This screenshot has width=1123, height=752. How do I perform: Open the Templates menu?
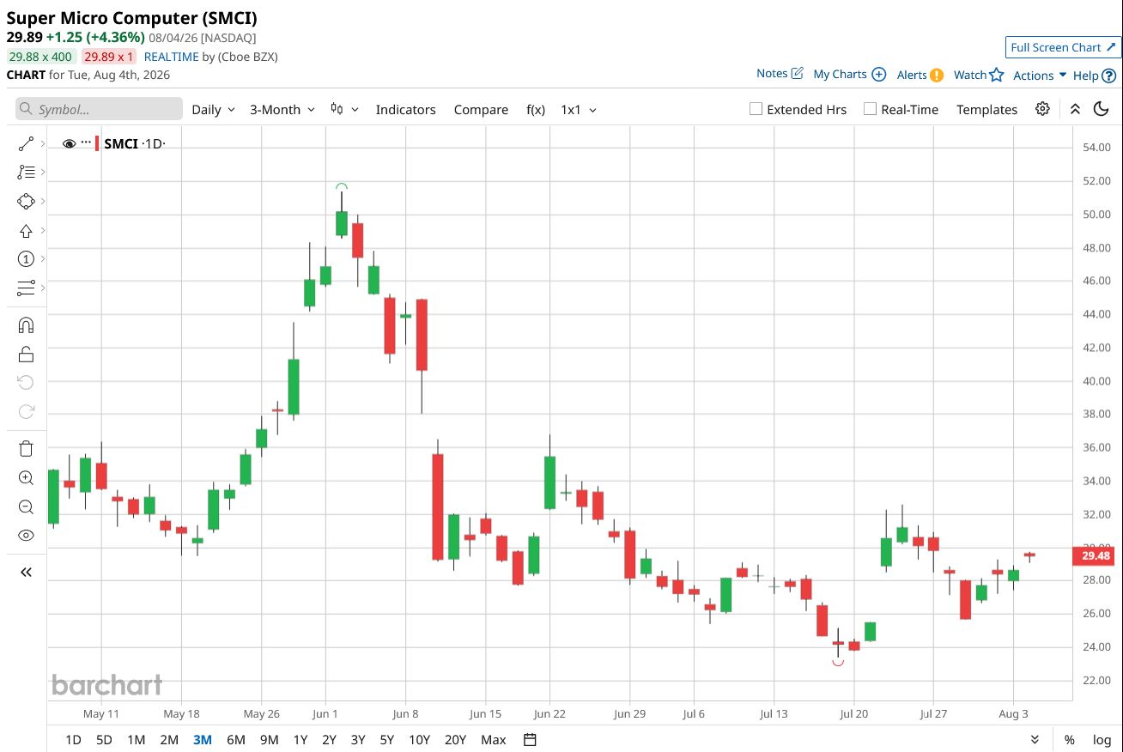coord(986,110)
